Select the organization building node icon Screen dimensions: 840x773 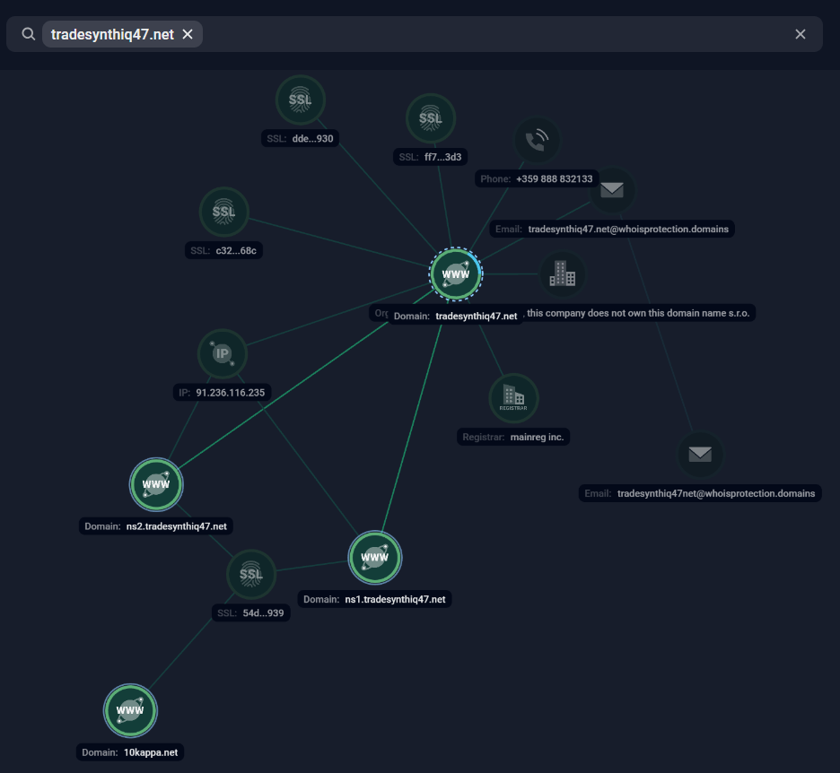(x=562, y=274)
